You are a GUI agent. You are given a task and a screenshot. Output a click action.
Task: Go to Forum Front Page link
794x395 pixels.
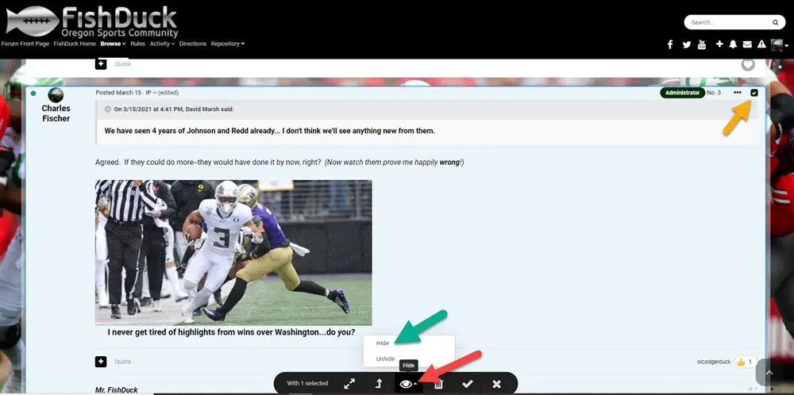(25, 44)
